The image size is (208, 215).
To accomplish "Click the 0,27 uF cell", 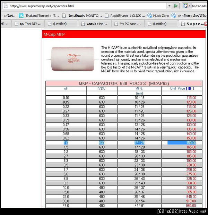I will click(x=66, y=111).
